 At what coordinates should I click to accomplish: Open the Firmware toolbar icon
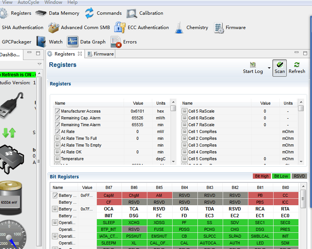click(x=219, y=28)
